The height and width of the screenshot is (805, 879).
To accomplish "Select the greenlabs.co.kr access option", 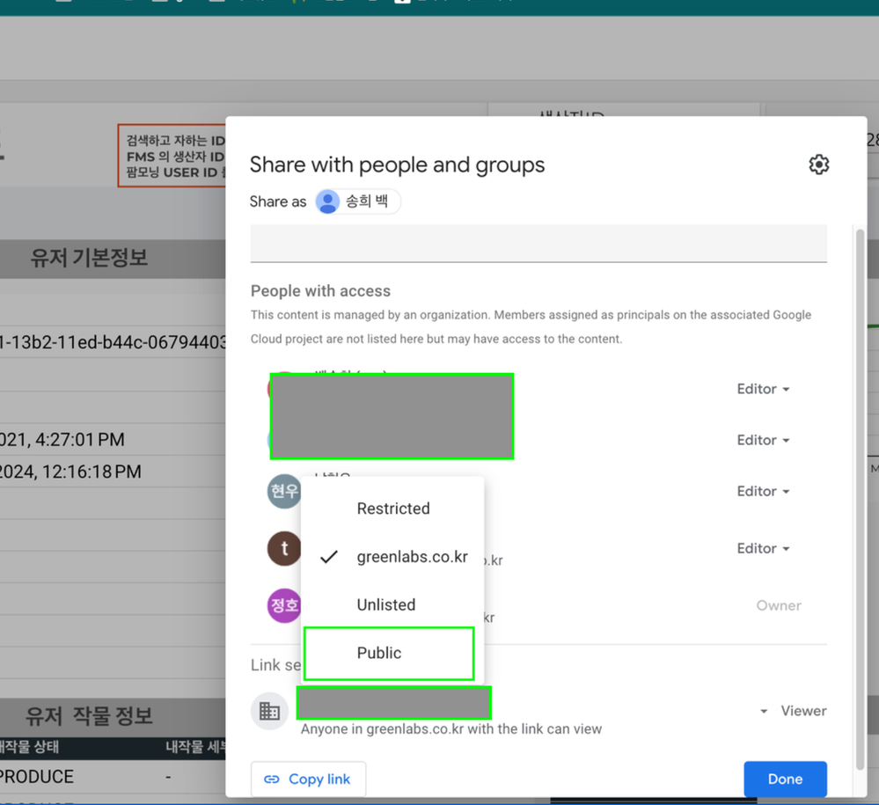I will point(393,557).
